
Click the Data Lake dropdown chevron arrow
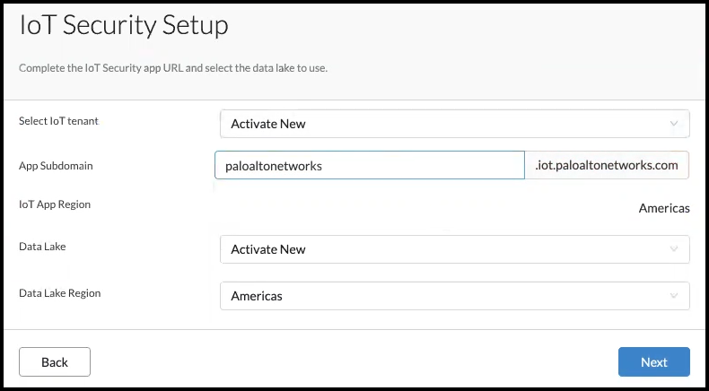coord(674,249)
